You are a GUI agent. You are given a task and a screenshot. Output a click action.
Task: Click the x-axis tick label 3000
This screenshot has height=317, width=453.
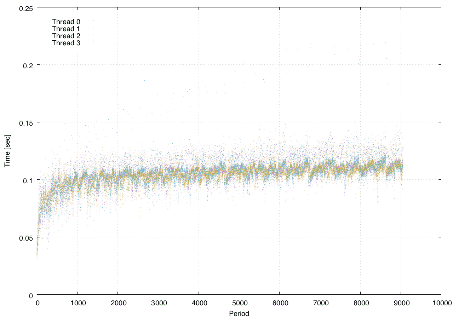[158, 302]
